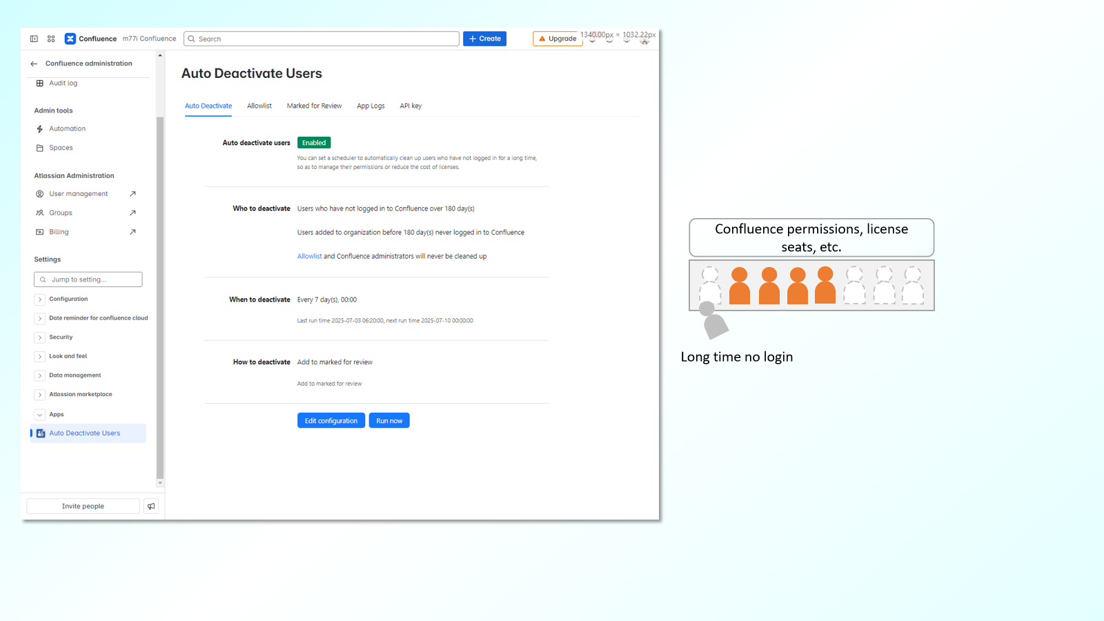Open the Marked for Review tab
Image resolution: width=1104 pixels, height=621 pixels.
point(314,106)
